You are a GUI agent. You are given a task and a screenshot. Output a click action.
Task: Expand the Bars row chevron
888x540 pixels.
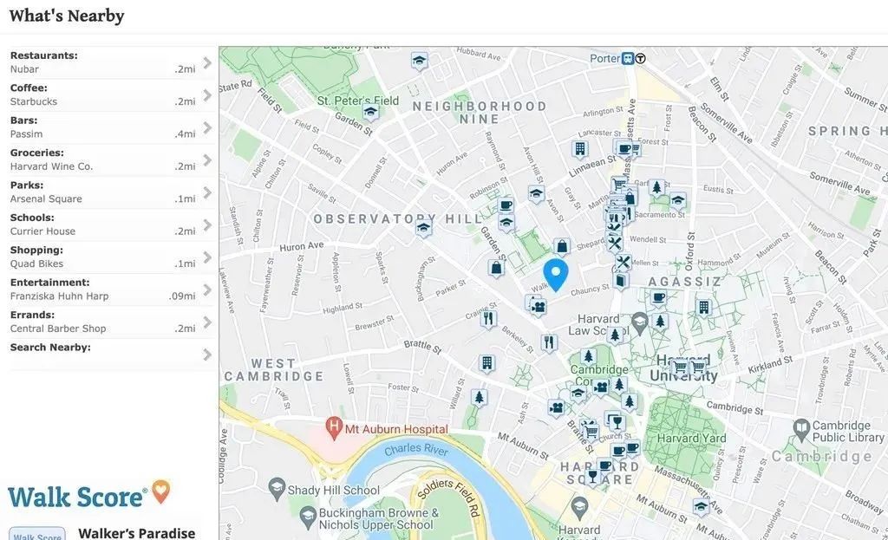coord(207,128)
